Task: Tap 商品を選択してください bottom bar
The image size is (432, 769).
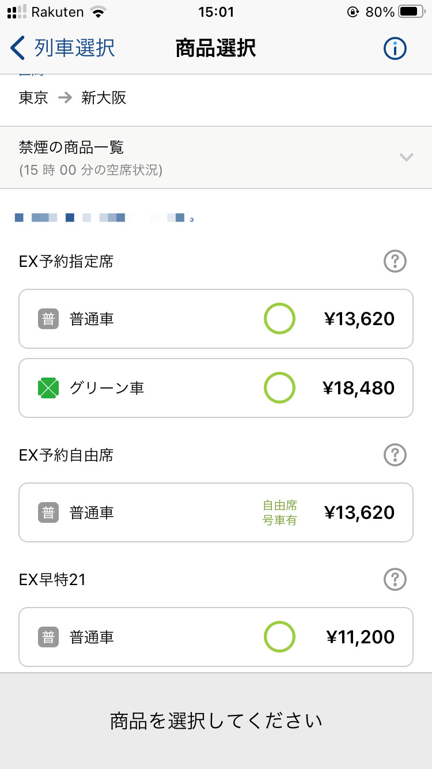Action: tap(216, 721)
